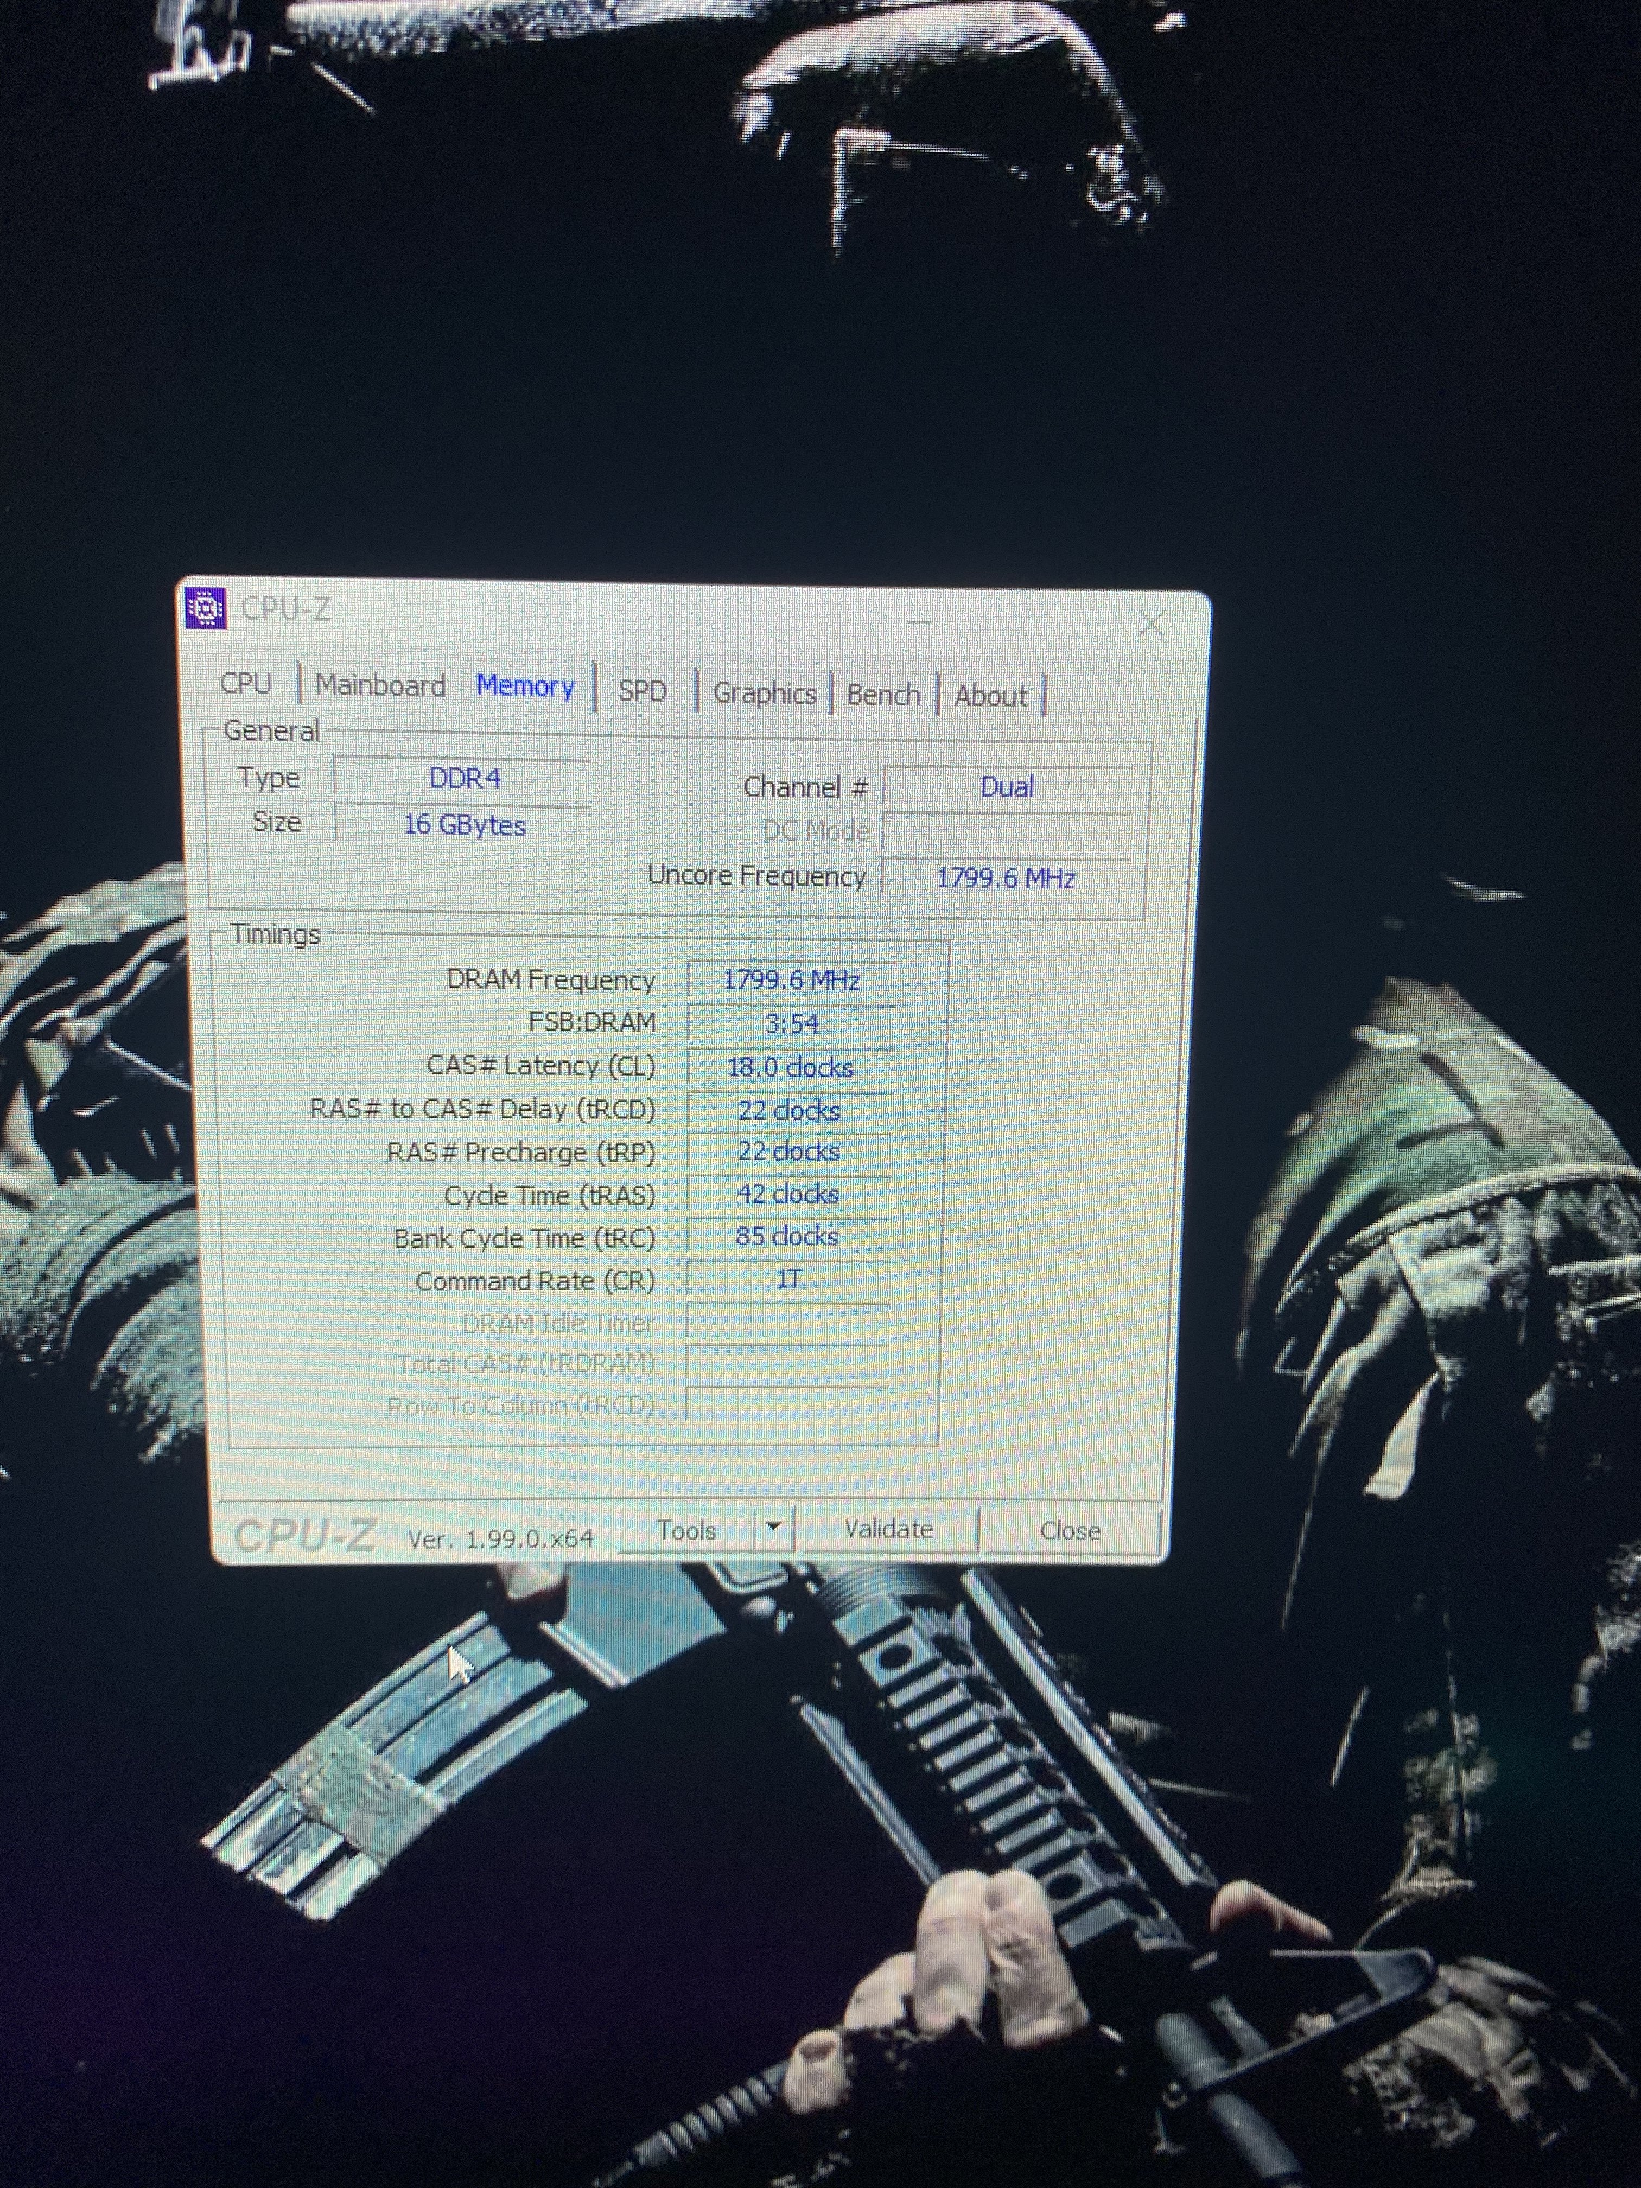Click the Command Rate 1T field
The width and height of the screenshot is (1641, 2188).
pos(788,1280)
